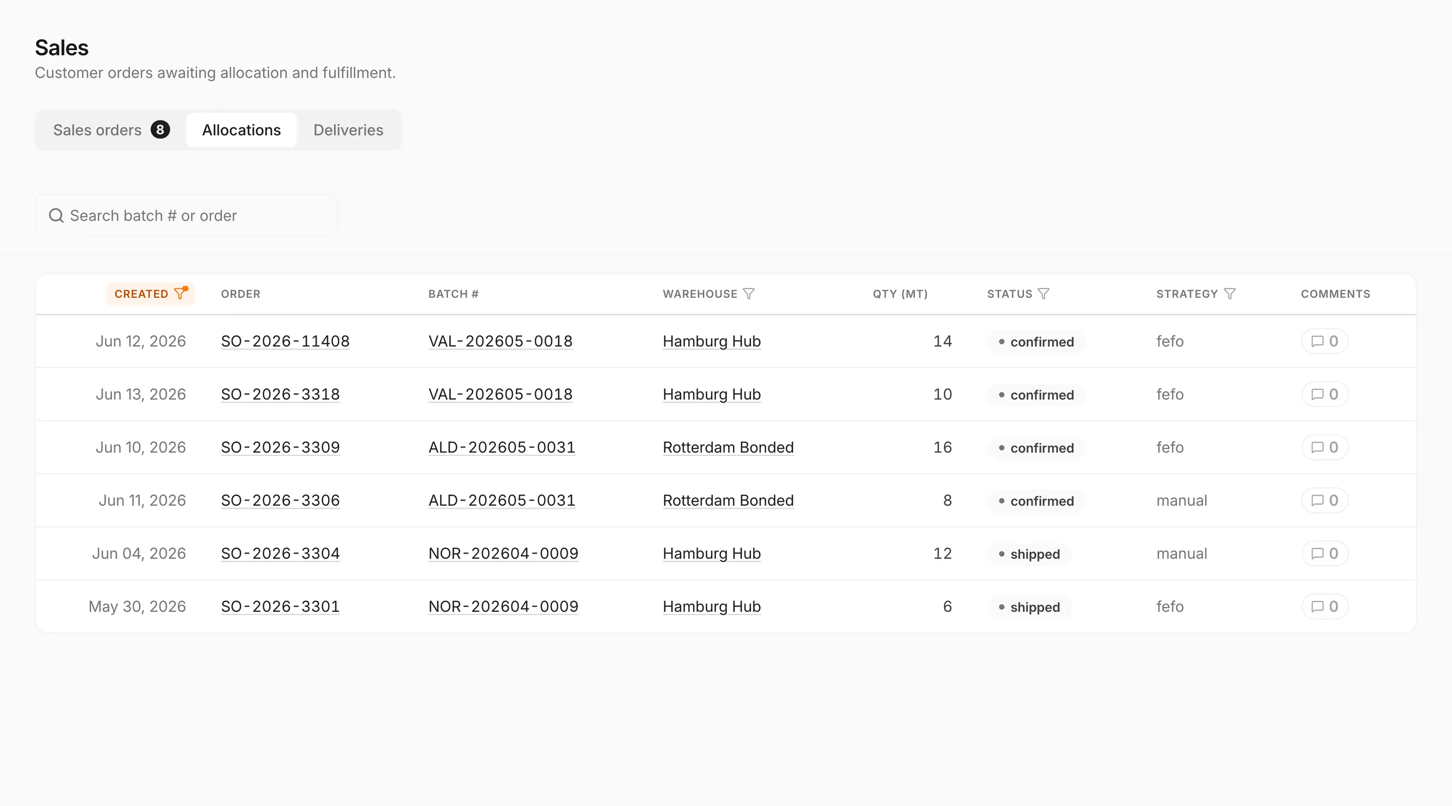Click the Batch # column header
1452x806 pixels.
(x=453, y=294)
